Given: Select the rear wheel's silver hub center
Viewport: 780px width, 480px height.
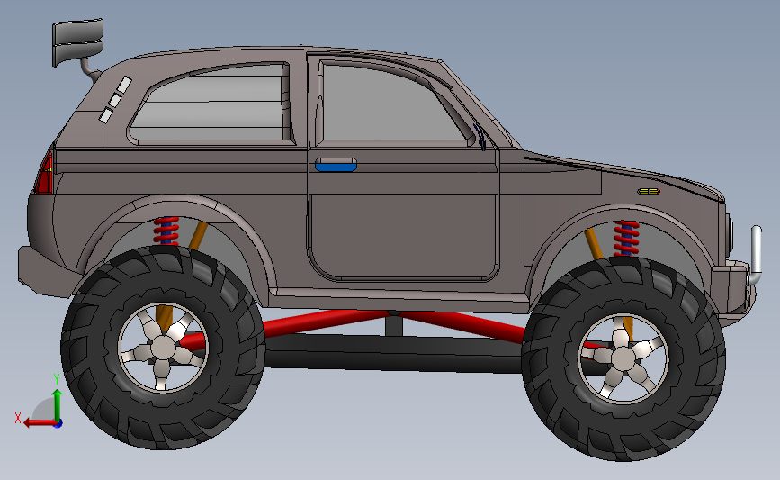Looking at the screenshot, I should tap(163, 347).
